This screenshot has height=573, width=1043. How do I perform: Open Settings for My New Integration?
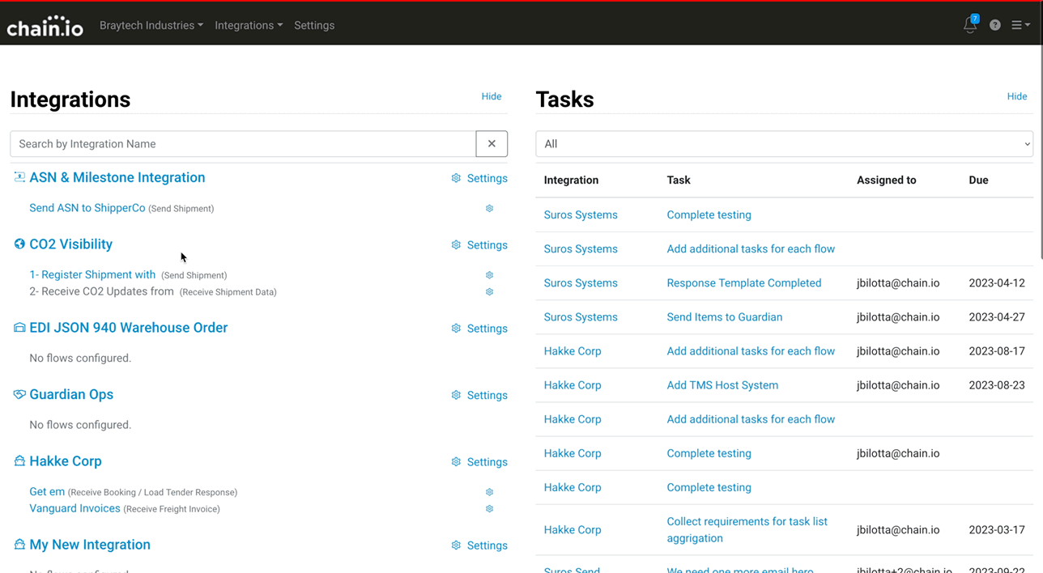tap(479, 545)
